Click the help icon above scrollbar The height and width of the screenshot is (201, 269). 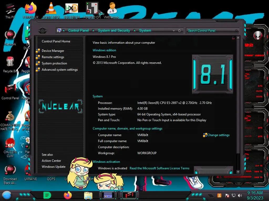[234, 38]
